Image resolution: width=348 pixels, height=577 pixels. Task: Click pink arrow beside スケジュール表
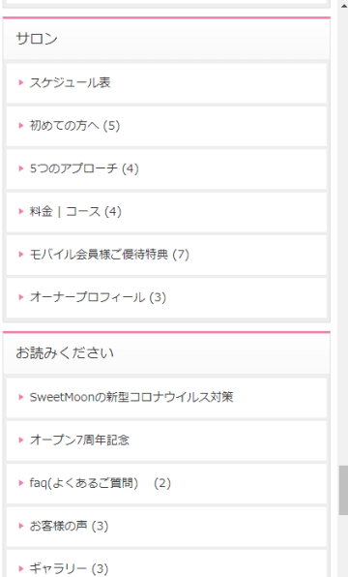[21, 83]
